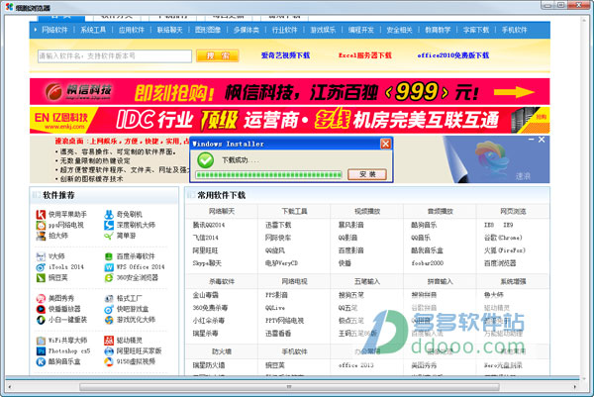This screenshot has width=594, height=397.
Task: Open the 美图秀秀 pink icon
Action: point(41,299)
